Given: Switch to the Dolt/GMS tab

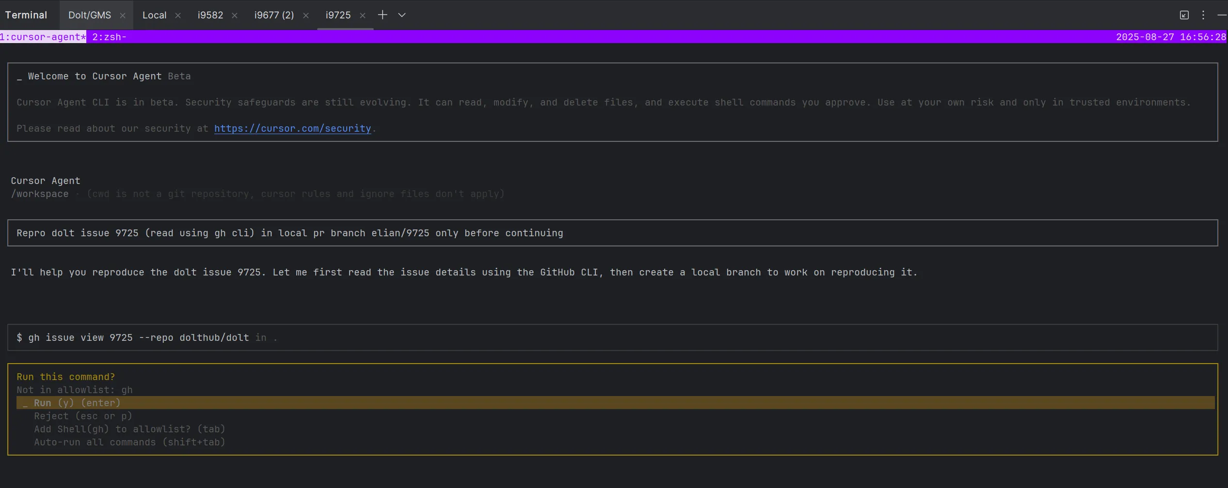Looking at the screenshot, I should click(90, 15).
